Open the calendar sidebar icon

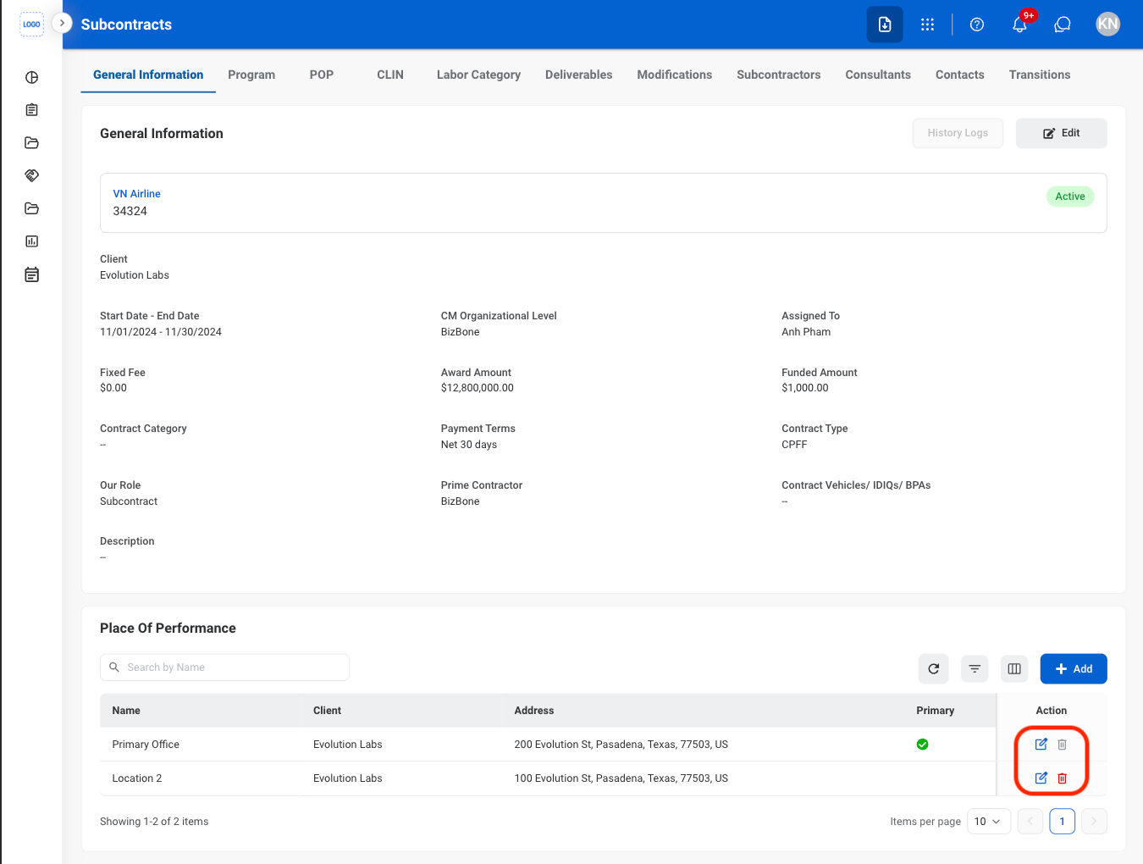[x=32, y=274]
